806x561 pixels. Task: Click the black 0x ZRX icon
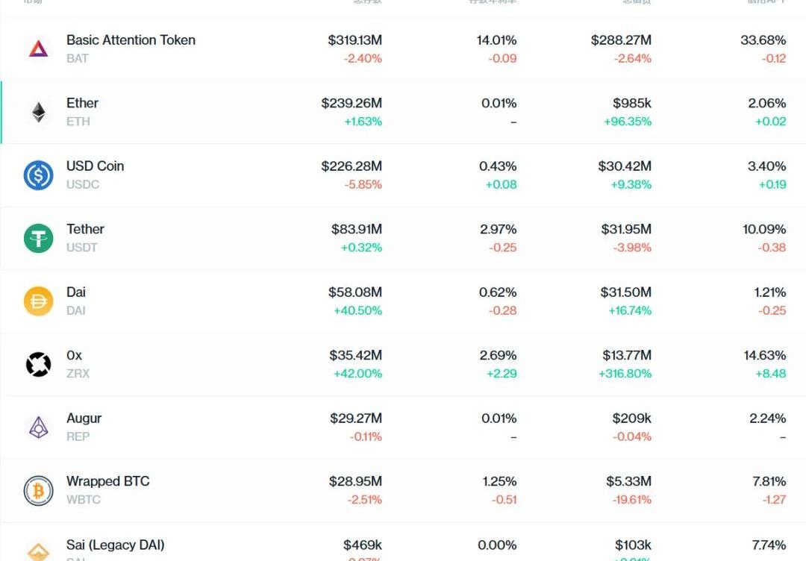point(38,365)
